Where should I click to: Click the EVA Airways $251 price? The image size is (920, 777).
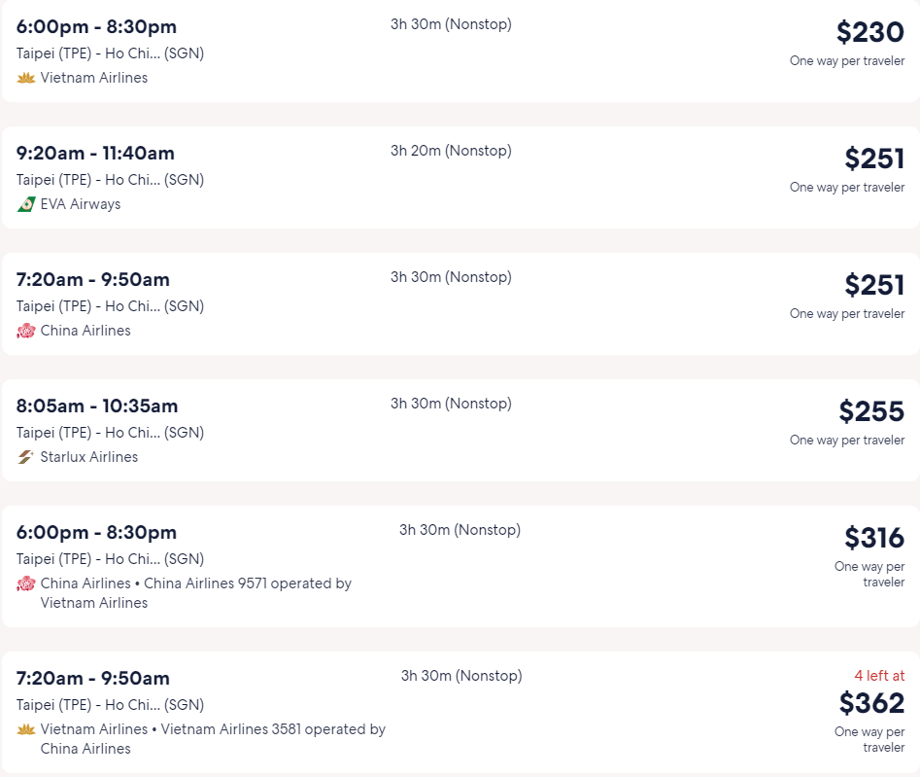(874, 159)
